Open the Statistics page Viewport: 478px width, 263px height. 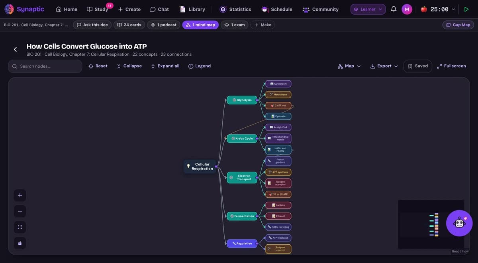(x=235, y=9)
